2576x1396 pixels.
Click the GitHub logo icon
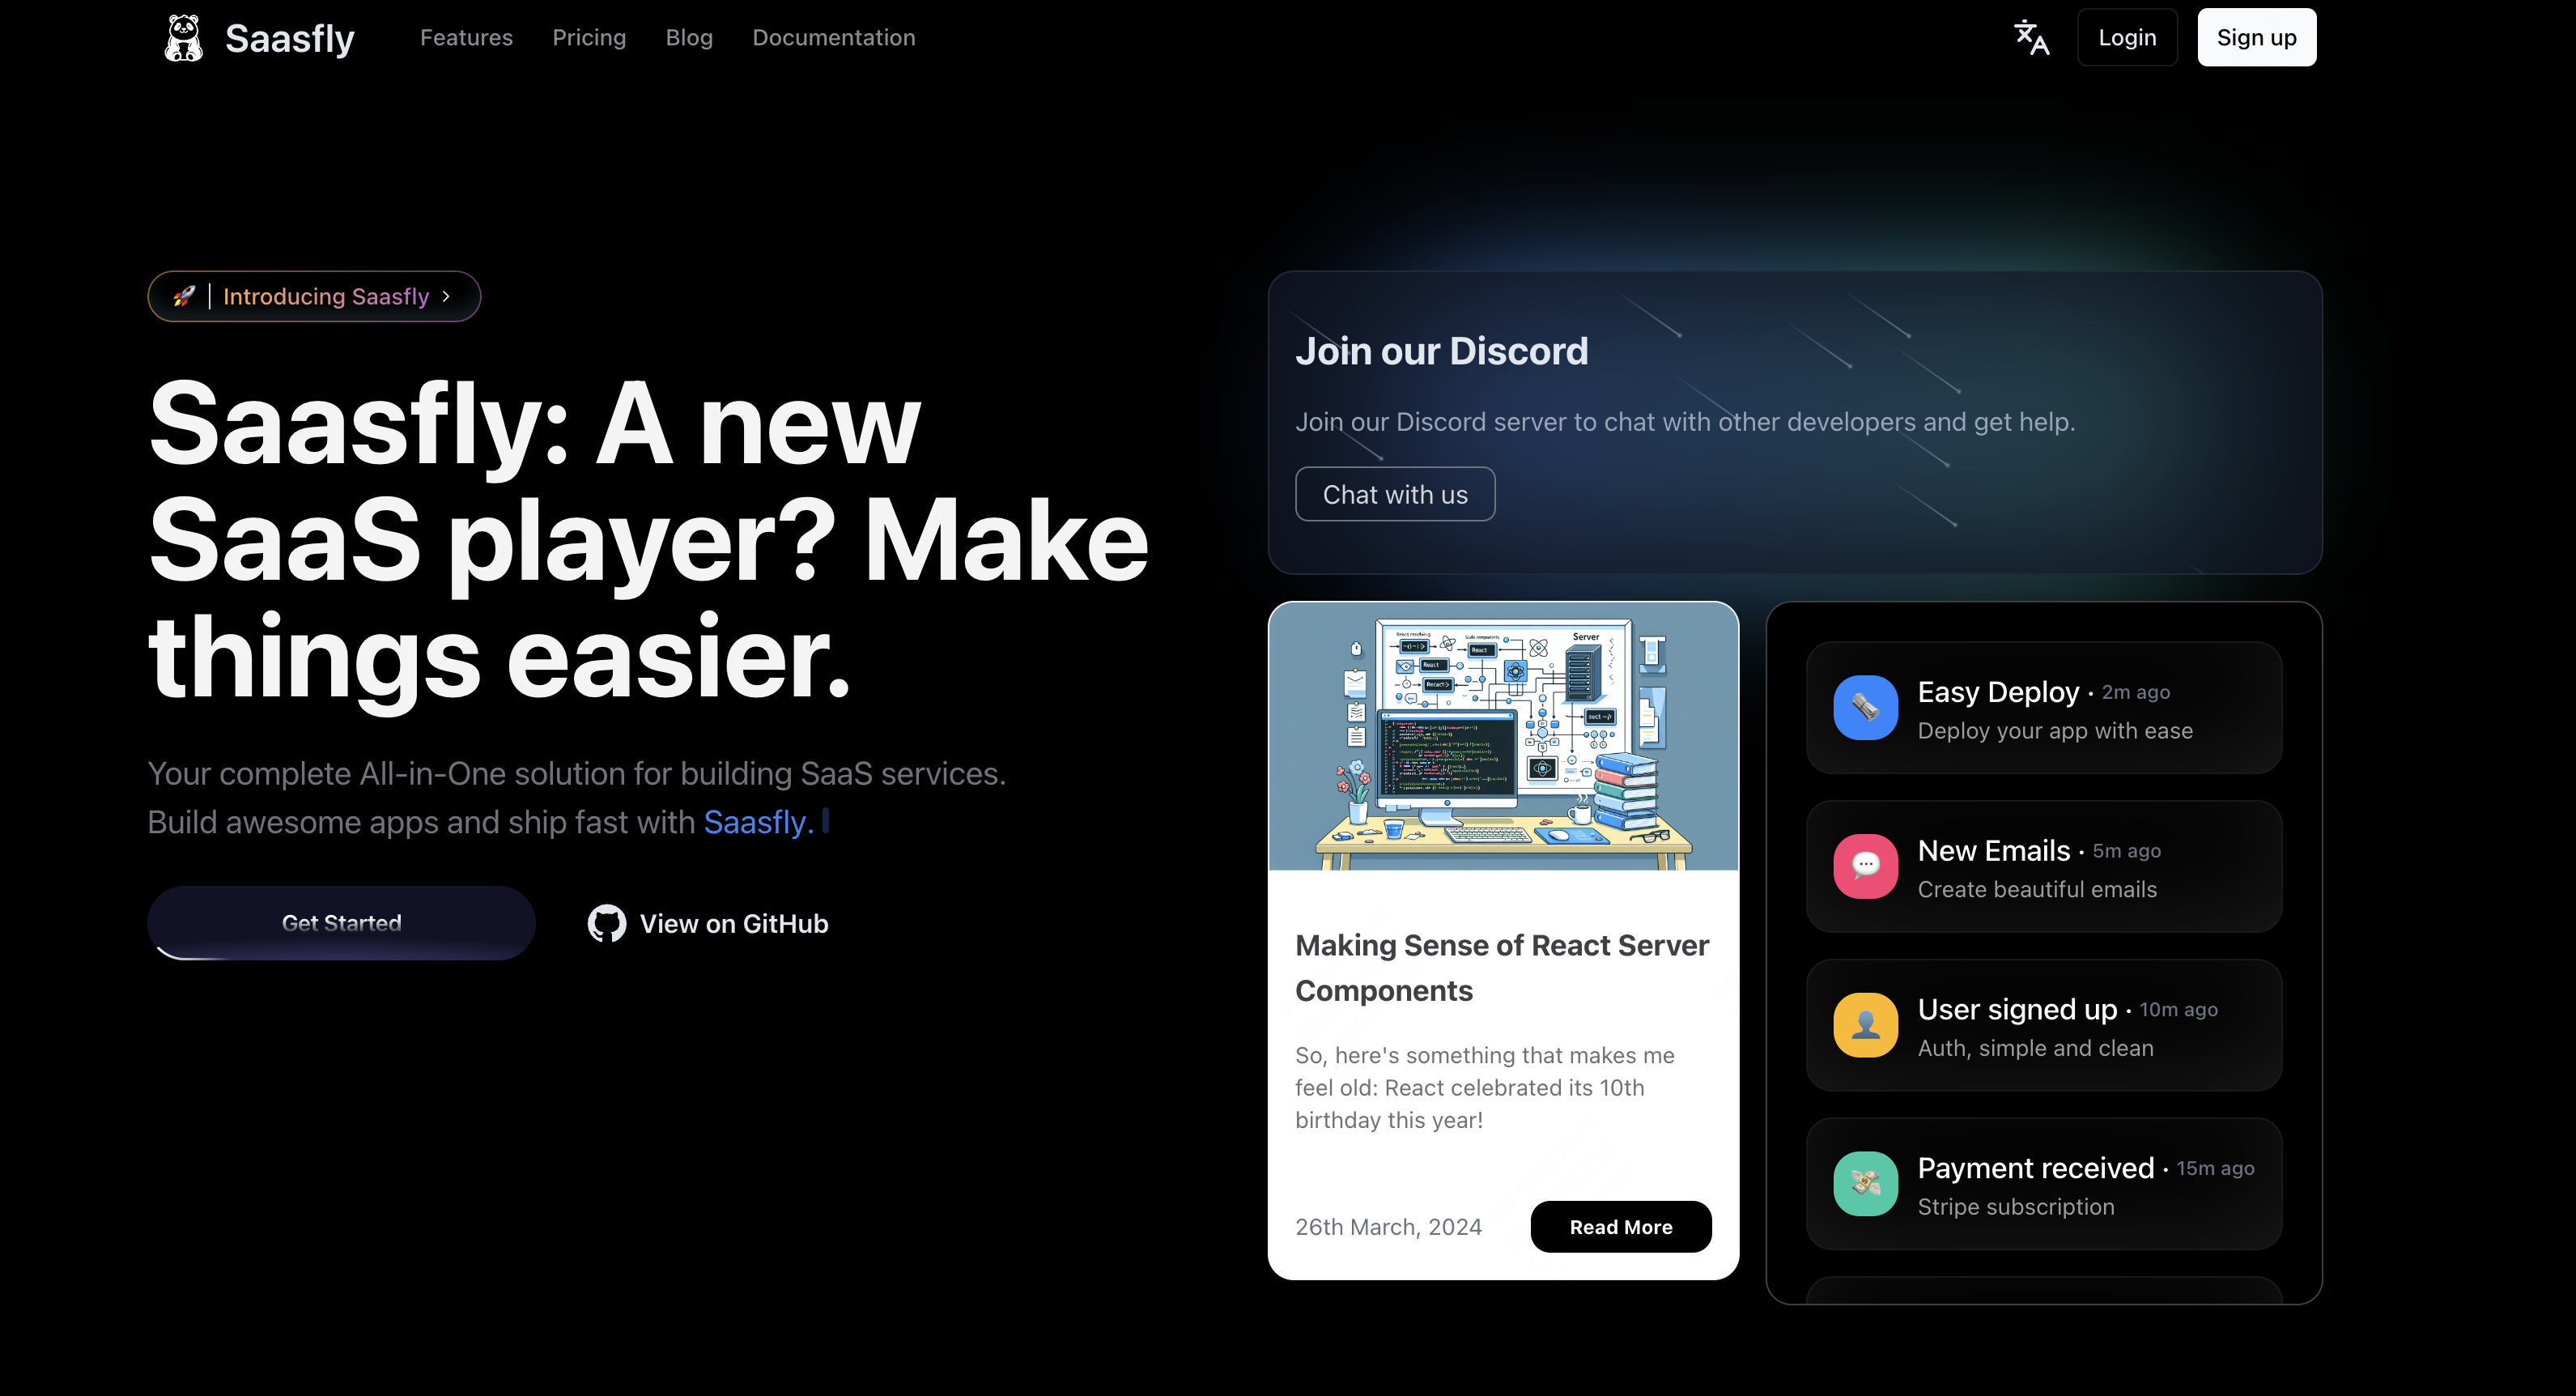(x=605, y=923)
